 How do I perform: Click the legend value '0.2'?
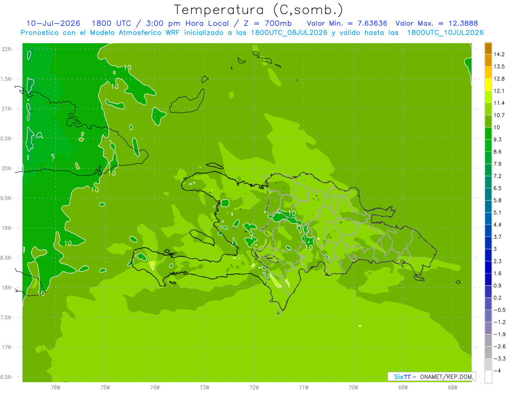tap(498, 298)
